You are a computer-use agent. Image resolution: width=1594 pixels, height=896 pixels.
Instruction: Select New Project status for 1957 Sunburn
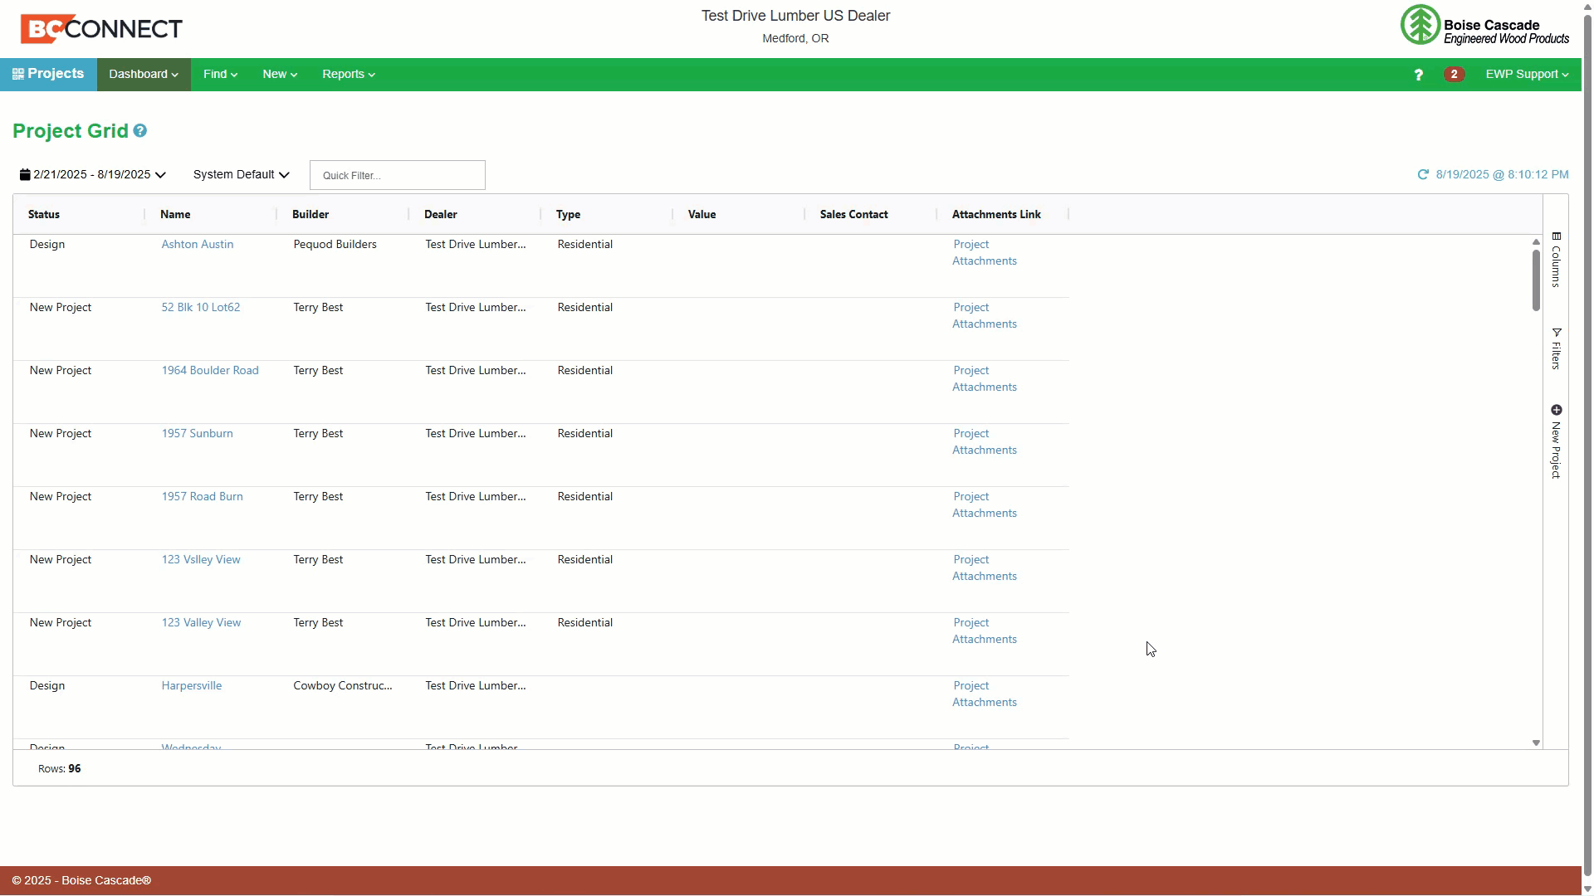point(61,434)
